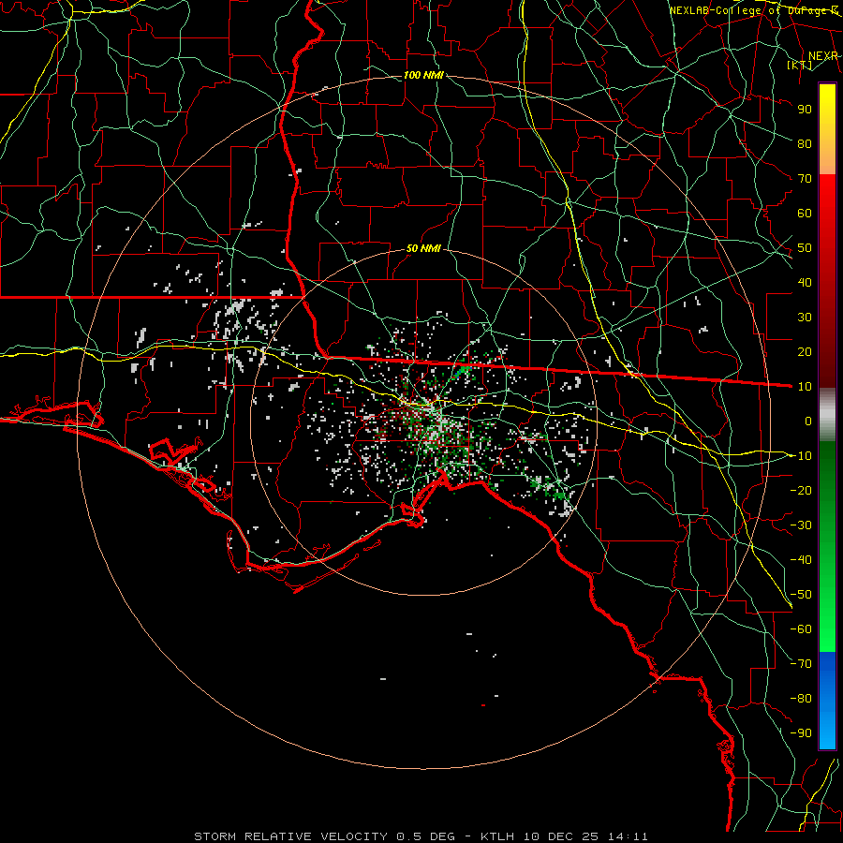This screenshot has height=843, width=843.
Task: Click the "70" scale value
Action: (x=805, y=179)
